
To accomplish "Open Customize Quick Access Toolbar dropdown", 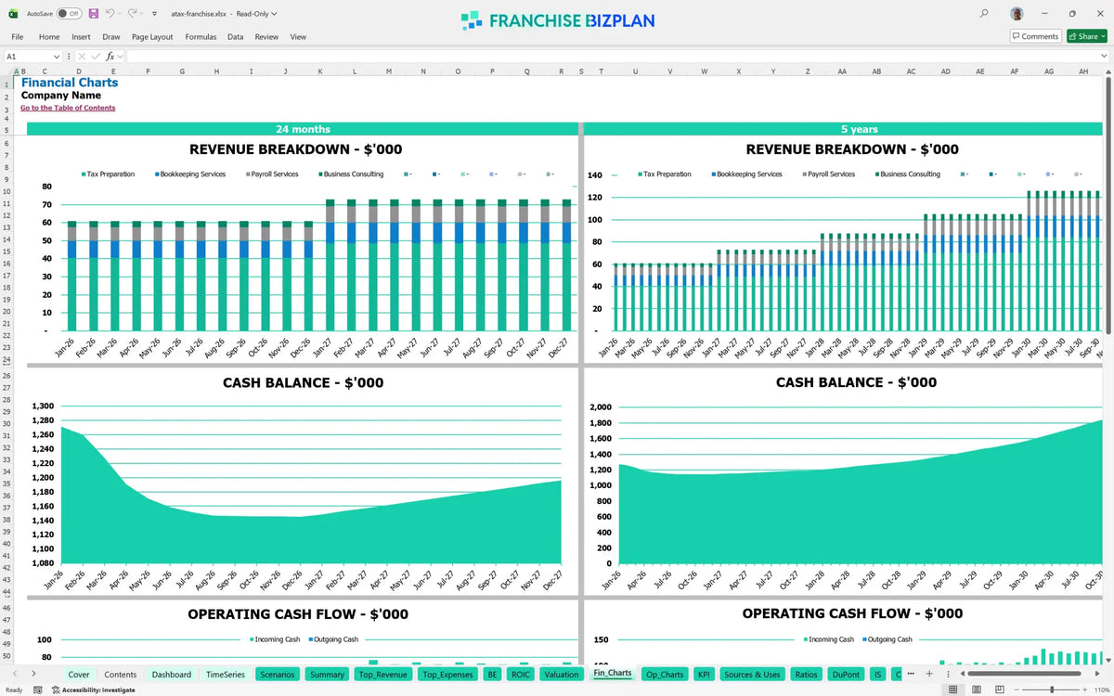I will click(154, 14).
